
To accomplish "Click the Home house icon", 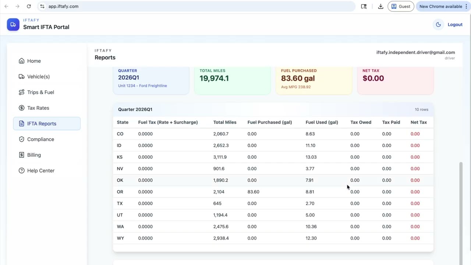I will tap(21, 61).
